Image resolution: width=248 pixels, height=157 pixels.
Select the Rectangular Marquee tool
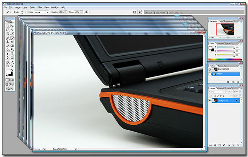(7, 26)
